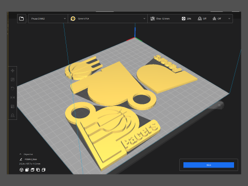The height and width of the screenshot is (186, 248).
Task: Click the pencil rename icon for the job name
Action: click(21, 159)
